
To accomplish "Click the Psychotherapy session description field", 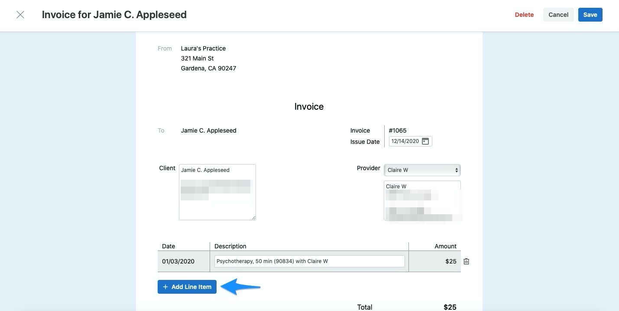I will (309, 261).
